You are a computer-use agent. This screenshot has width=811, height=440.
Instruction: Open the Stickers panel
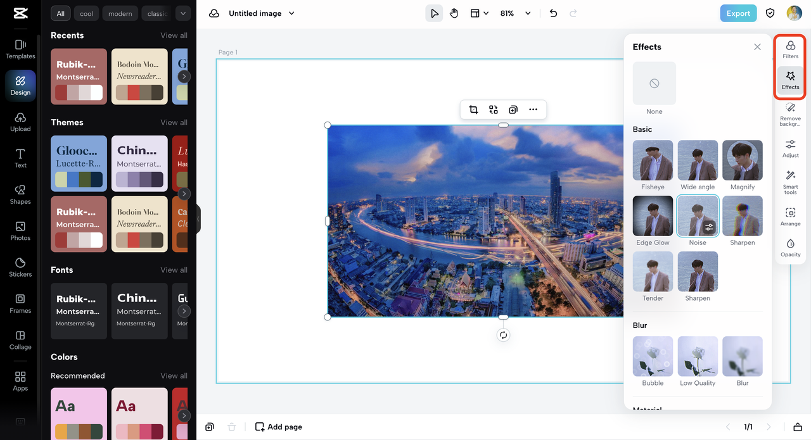click(x=20, y=267)
